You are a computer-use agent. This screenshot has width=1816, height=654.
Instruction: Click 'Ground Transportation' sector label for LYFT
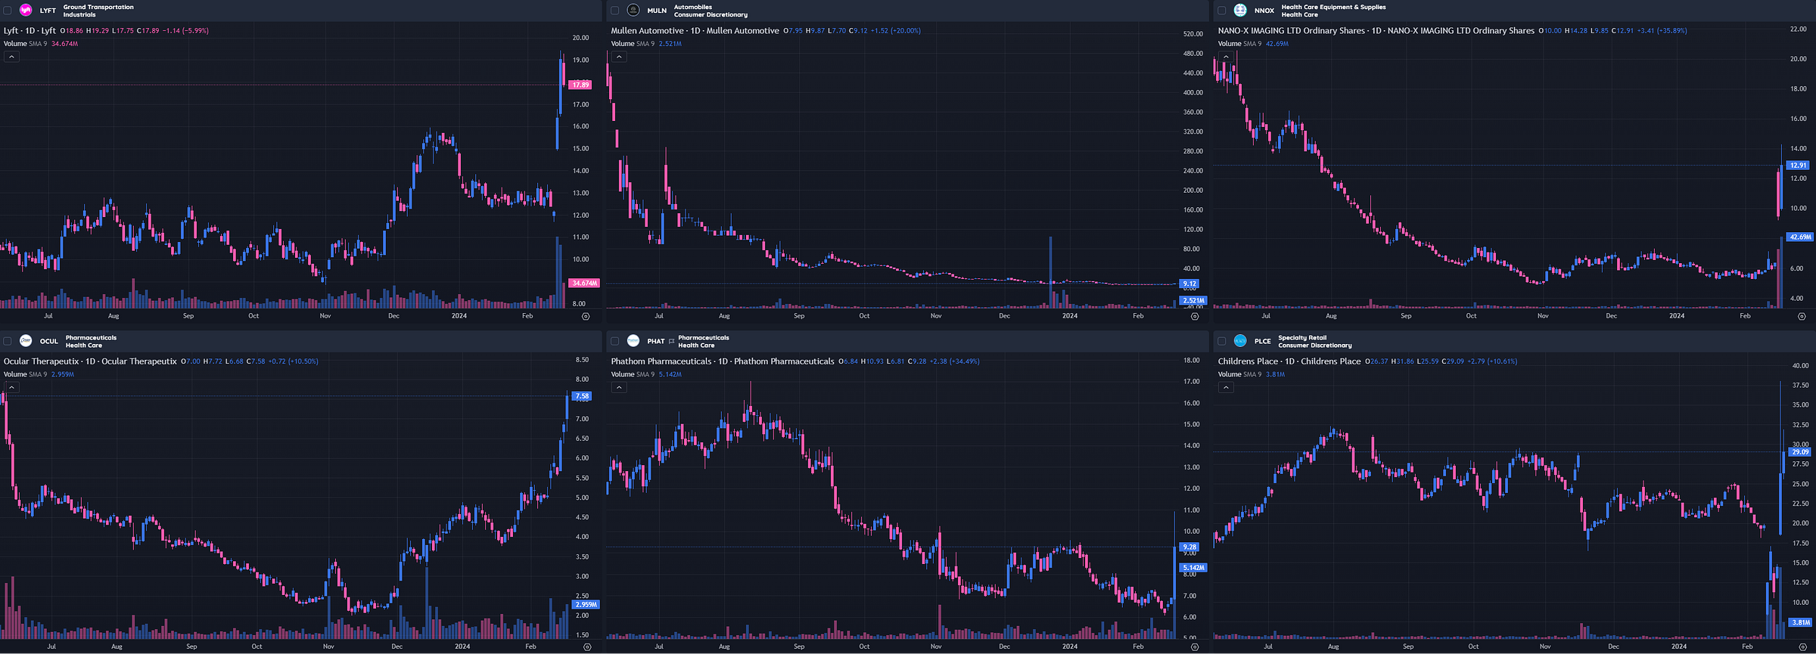pyautogui.click(x=98, y=7)
